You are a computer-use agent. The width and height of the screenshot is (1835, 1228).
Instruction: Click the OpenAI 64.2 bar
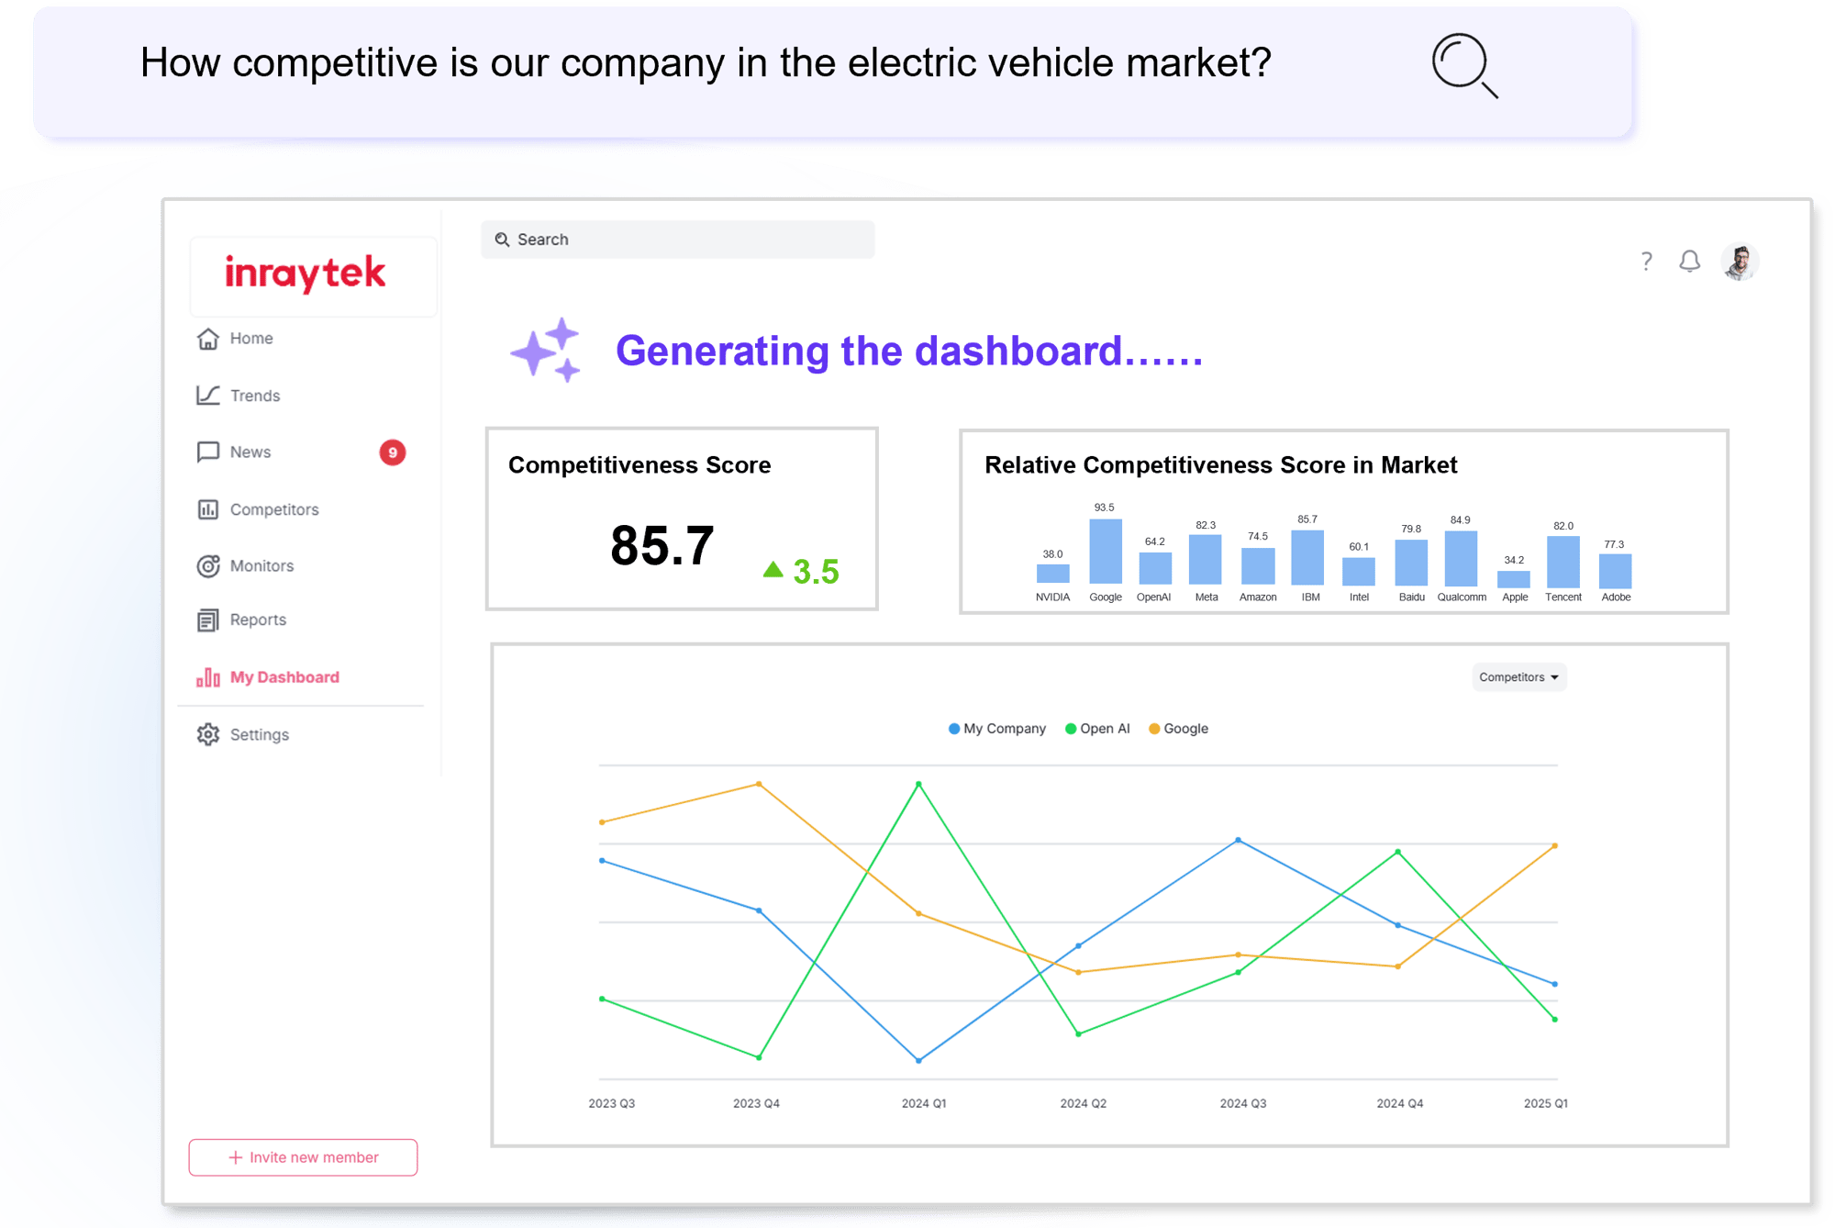1154,568
